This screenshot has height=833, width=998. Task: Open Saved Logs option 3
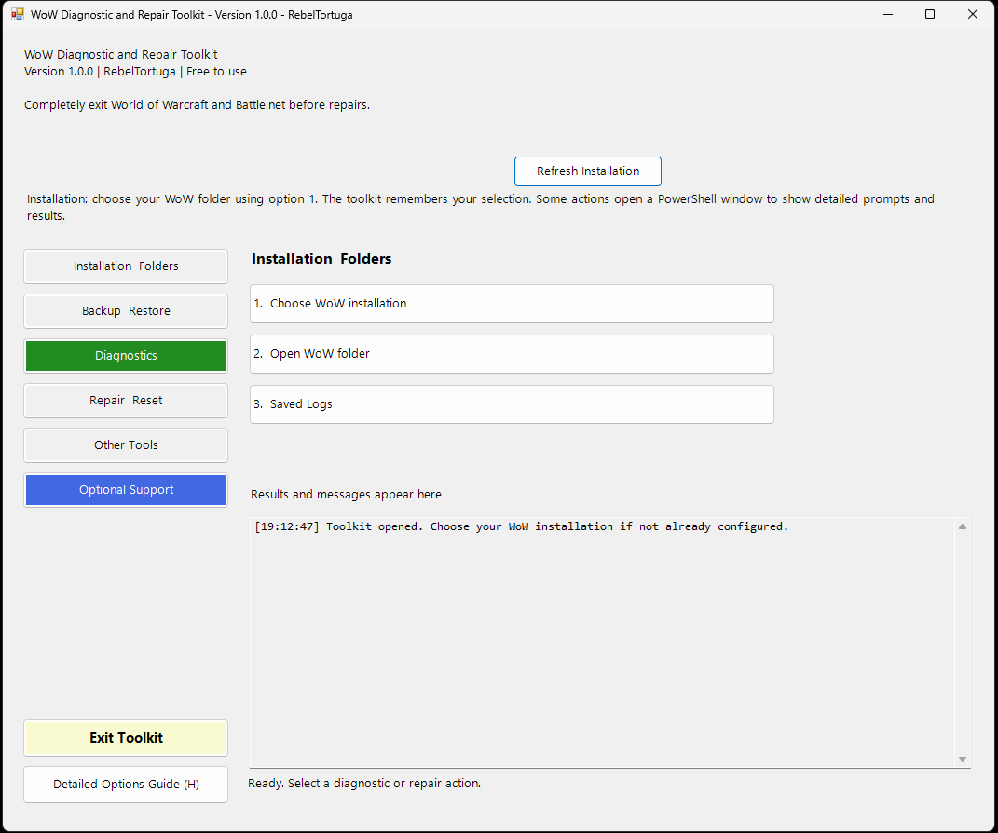point(512,404)
